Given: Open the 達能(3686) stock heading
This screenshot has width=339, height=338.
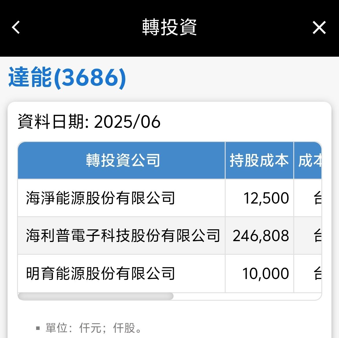Looking at the screenshot, I should click(67, 77).
